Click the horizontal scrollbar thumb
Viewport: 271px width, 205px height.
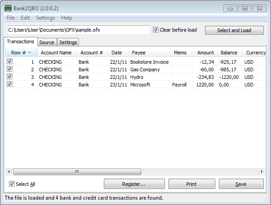pyautogui.click(x=77, y=172)
